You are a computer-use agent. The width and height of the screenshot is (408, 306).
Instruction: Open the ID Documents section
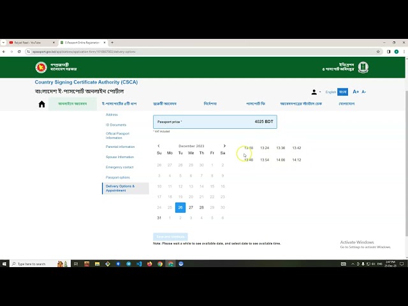(x=116, y=125)
